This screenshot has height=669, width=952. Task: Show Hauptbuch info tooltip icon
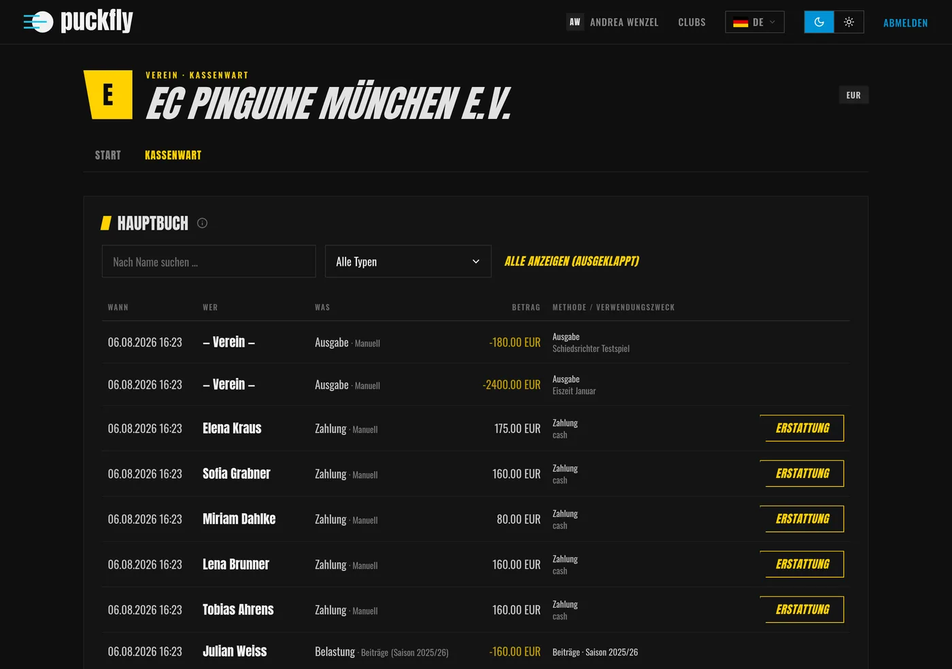pyautogui.click(x=202, y=223)
